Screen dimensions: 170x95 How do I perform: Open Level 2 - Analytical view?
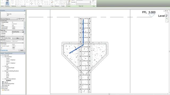coord(11,63)
